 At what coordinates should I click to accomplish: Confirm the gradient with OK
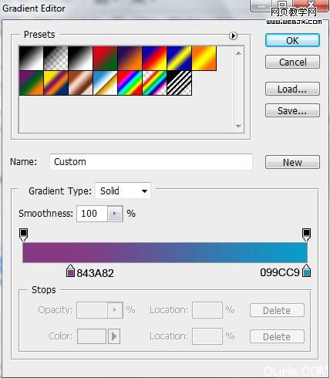292,40
